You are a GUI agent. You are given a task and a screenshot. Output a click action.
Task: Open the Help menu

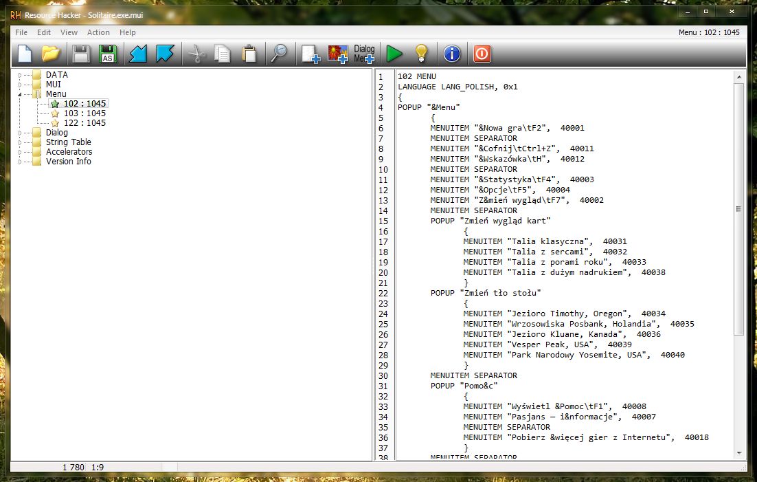coord(128,32)
